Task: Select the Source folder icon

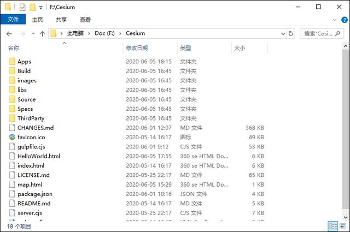Action: click(12, 99)
